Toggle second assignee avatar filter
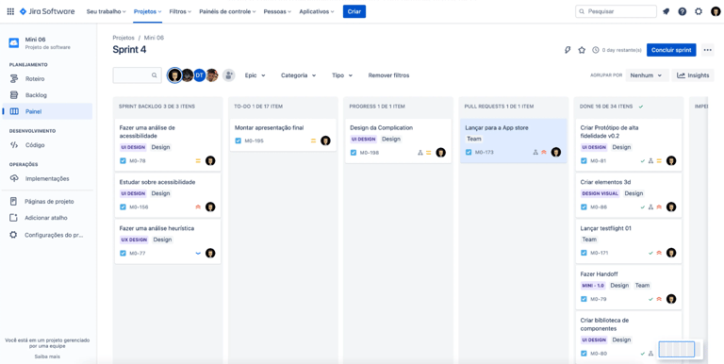The image size is (724, 364). [x=187, y=75]
